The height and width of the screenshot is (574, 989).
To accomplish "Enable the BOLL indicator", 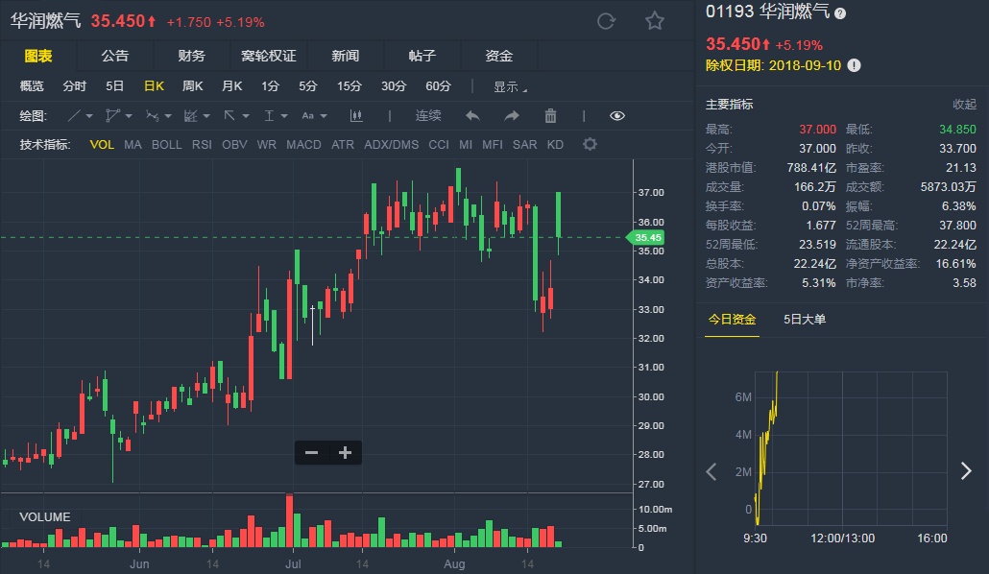I will (166, 145).
